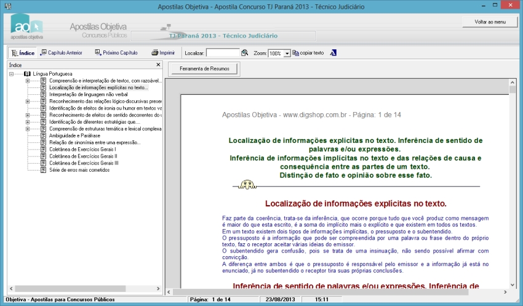The width and height of the screenshot is (523, 306).
Task: Click the document's scroll-down arrow
Action: [513, 284]
